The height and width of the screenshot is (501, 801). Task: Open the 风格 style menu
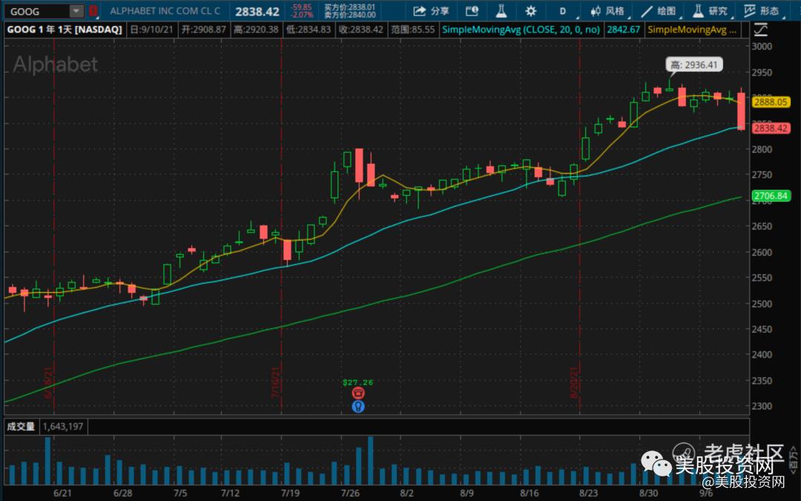click(x=607, y=10)
